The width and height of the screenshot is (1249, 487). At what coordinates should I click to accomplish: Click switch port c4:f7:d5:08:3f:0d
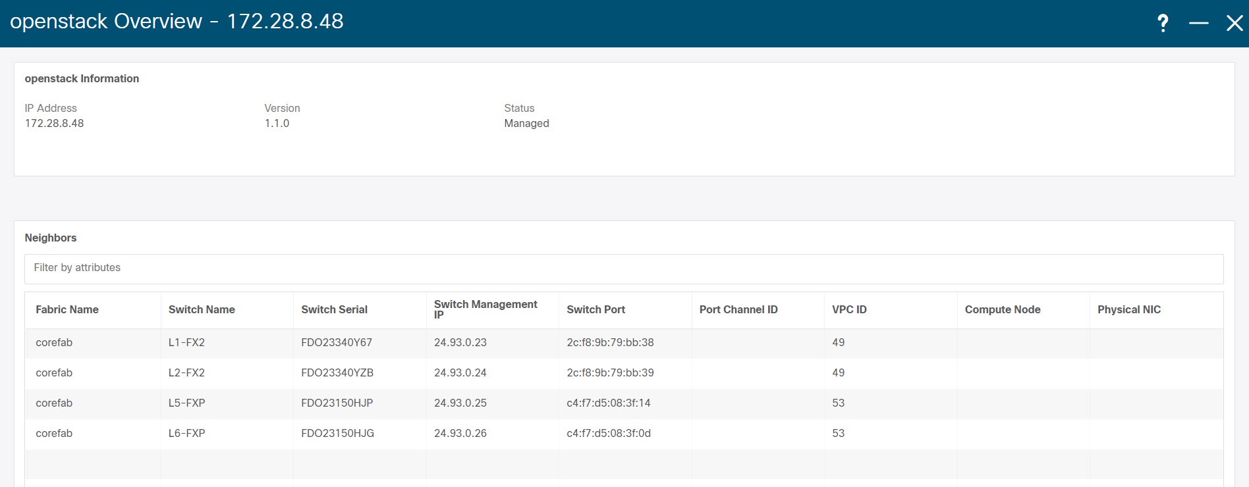point(609,434)
